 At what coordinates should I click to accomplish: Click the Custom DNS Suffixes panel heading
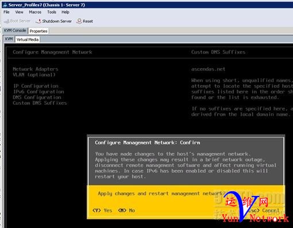pos(218,52)
